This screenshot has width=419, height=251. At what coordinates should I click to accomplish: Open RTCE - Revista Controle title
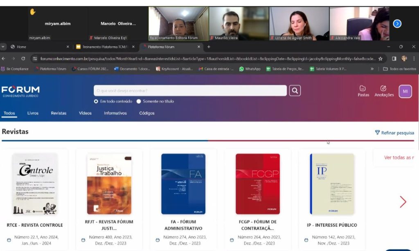click(x=35, y=225)
